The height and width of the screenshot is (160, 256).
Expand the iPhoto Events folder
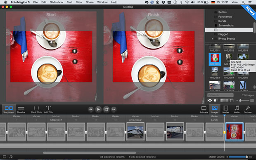(212, 39)
